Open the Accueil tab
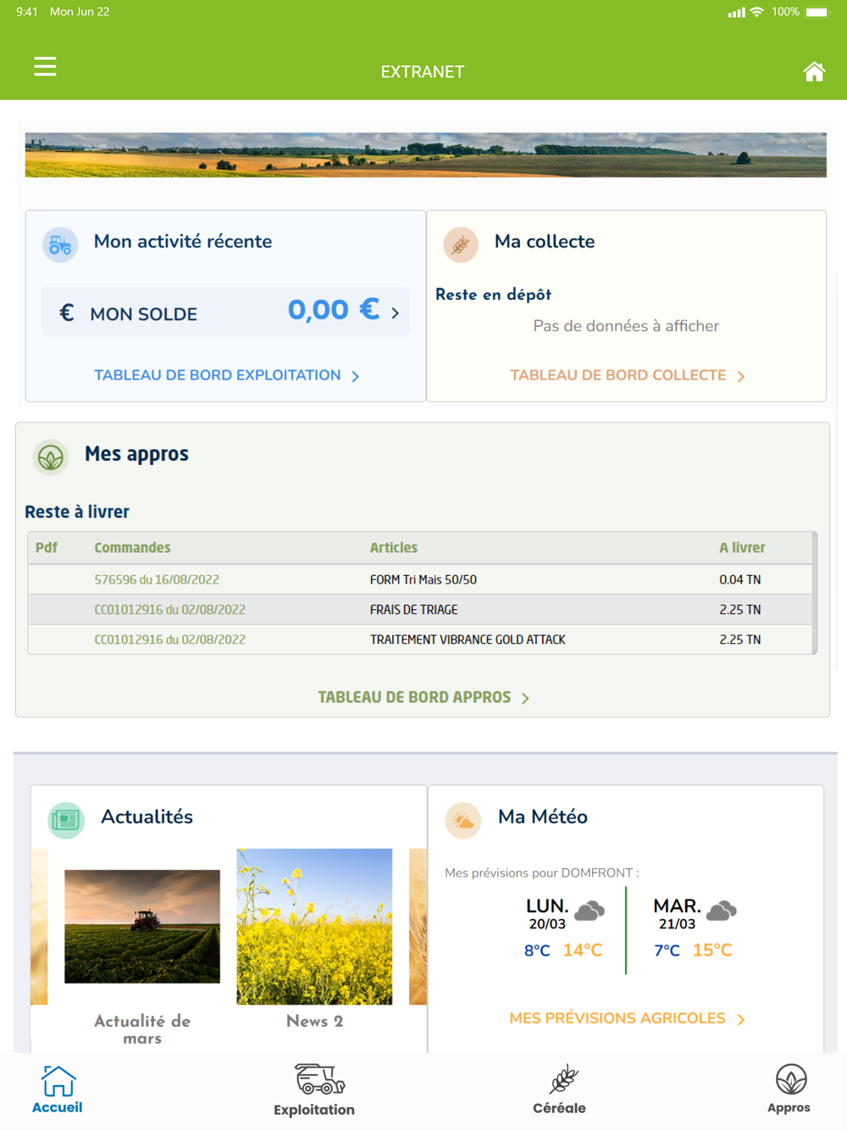Screen dimensions: 847x1130 (x=58, y=1090)
